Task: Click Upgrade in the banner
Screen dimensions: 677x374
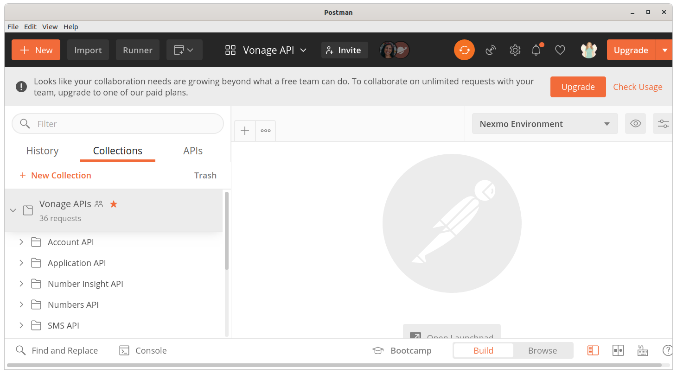Action: pos(578,87)
